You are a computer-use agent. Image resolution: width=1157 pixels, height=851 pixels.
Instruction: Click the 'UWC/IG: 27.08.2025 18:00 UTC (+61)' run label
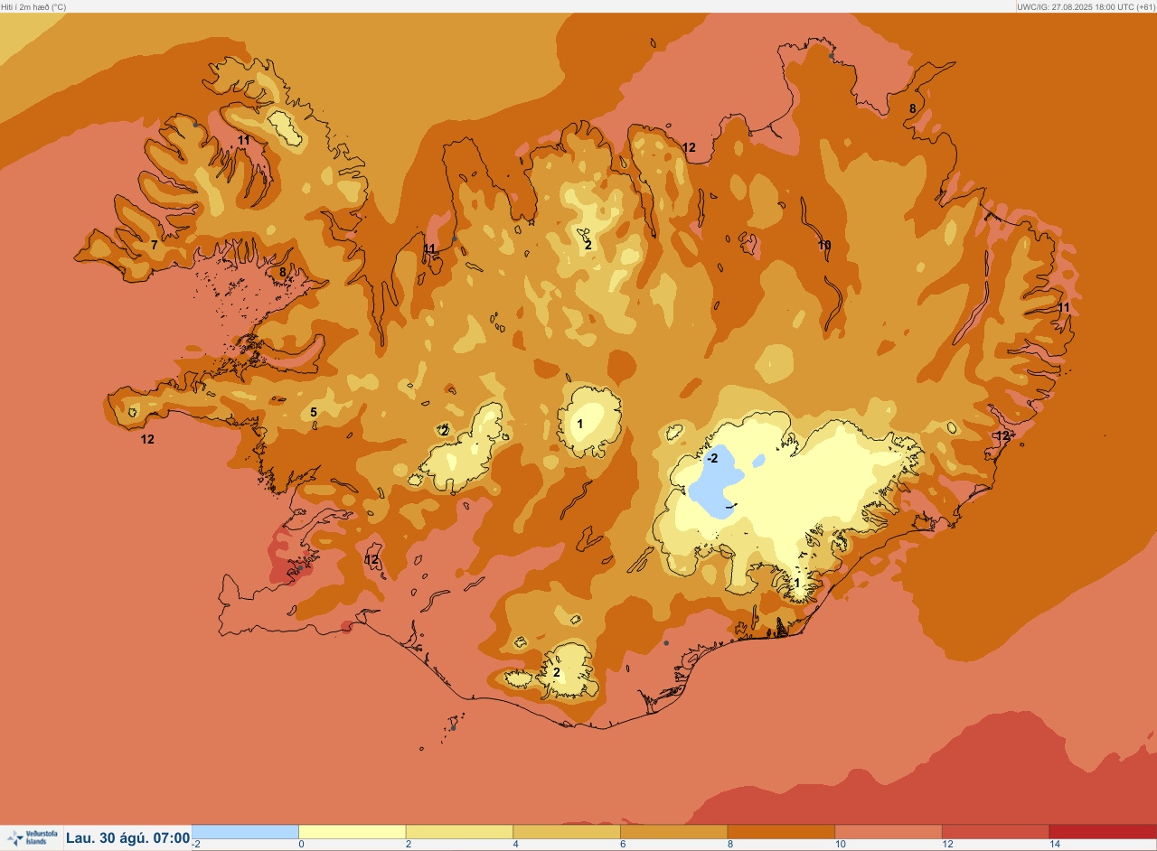(x=1086, y=6)
